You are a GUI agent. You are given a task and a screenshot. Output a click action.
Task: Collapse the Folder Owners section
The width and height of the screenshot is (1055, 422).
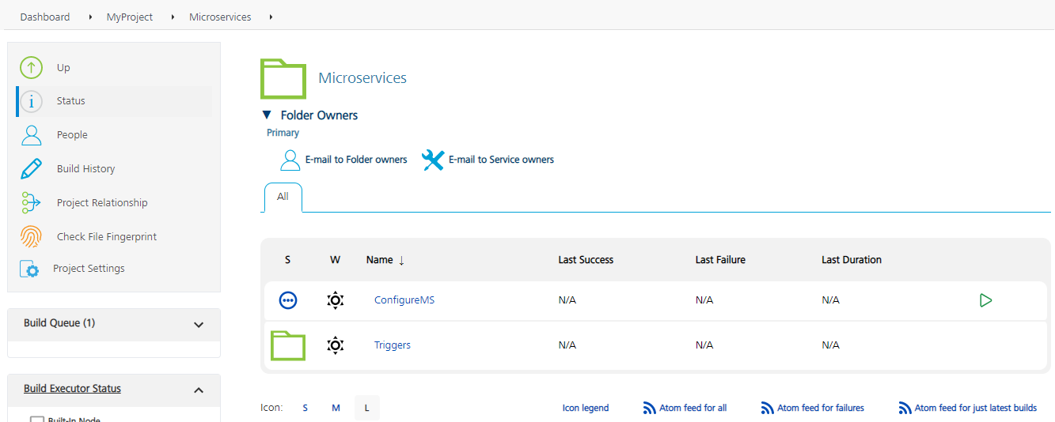[267, 115]
